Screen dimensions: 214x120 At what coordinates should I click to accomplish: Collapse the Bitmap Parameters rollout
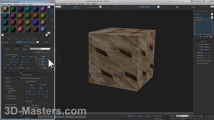[x=27, y=75]
